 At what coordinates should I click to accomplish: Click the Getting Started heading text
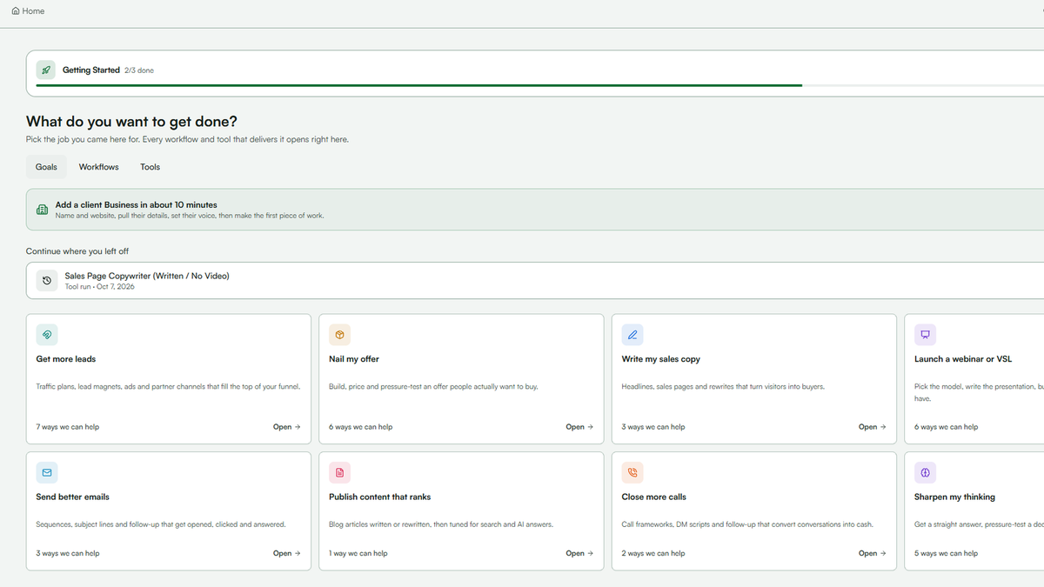91,70
